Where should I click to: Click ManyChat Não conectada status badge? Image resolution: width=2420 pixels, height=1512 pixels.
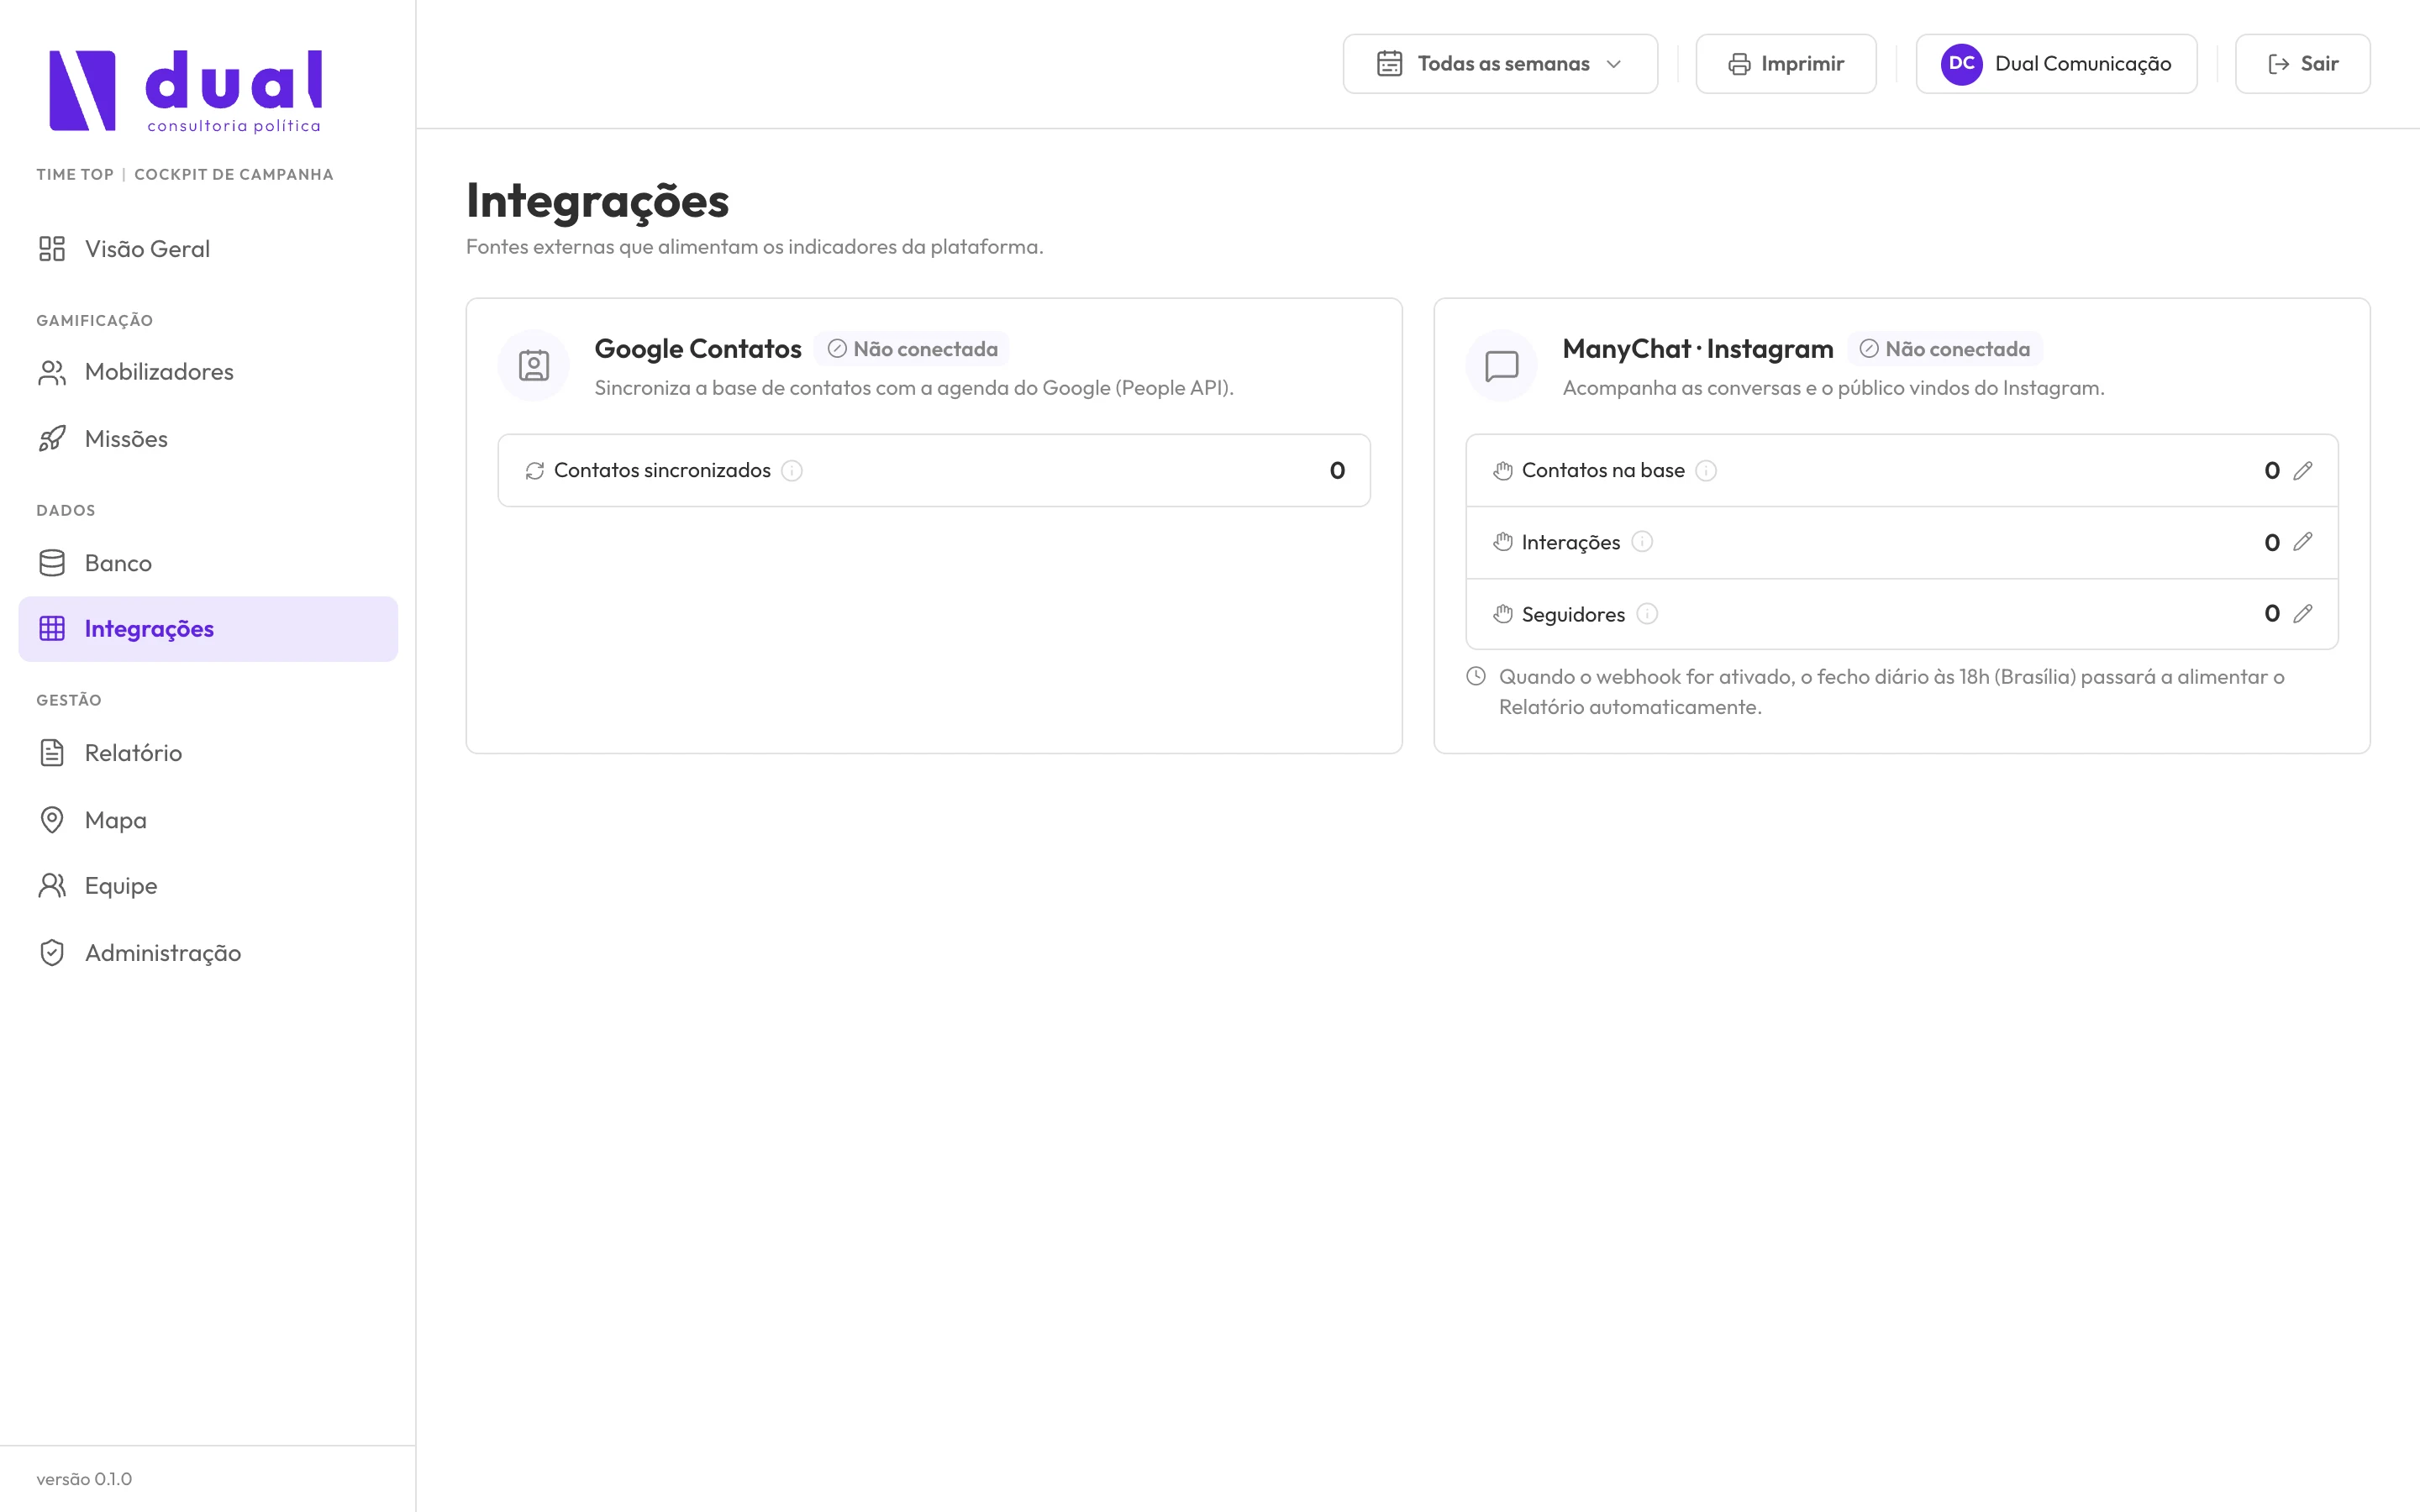coord(1944,349)
